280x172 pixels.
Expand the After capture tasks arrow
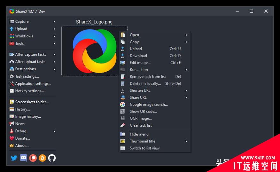point(54,54)
